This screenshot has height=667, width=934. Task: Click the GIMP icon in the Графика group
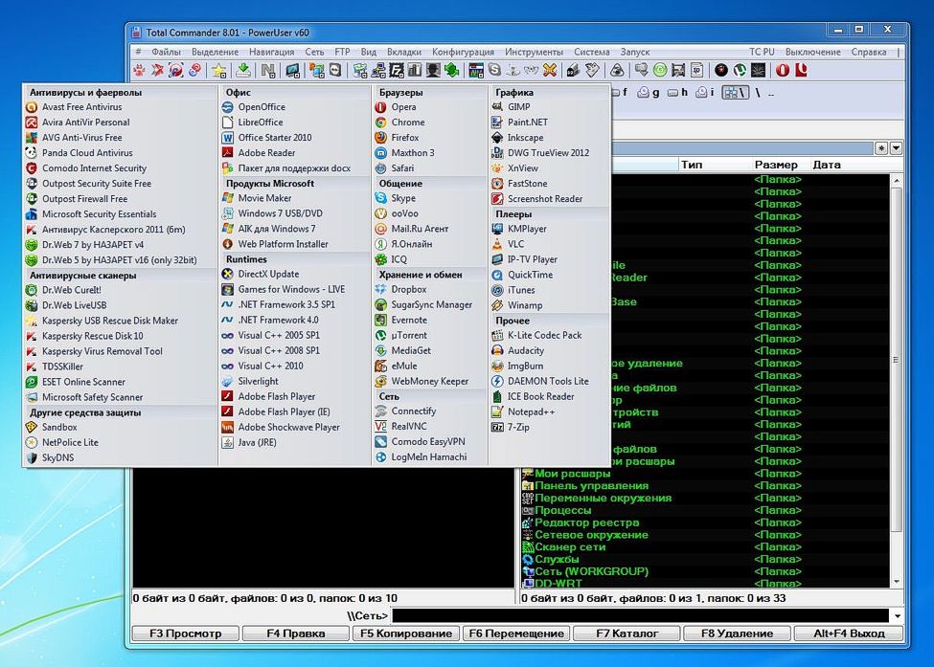(497, 107)
